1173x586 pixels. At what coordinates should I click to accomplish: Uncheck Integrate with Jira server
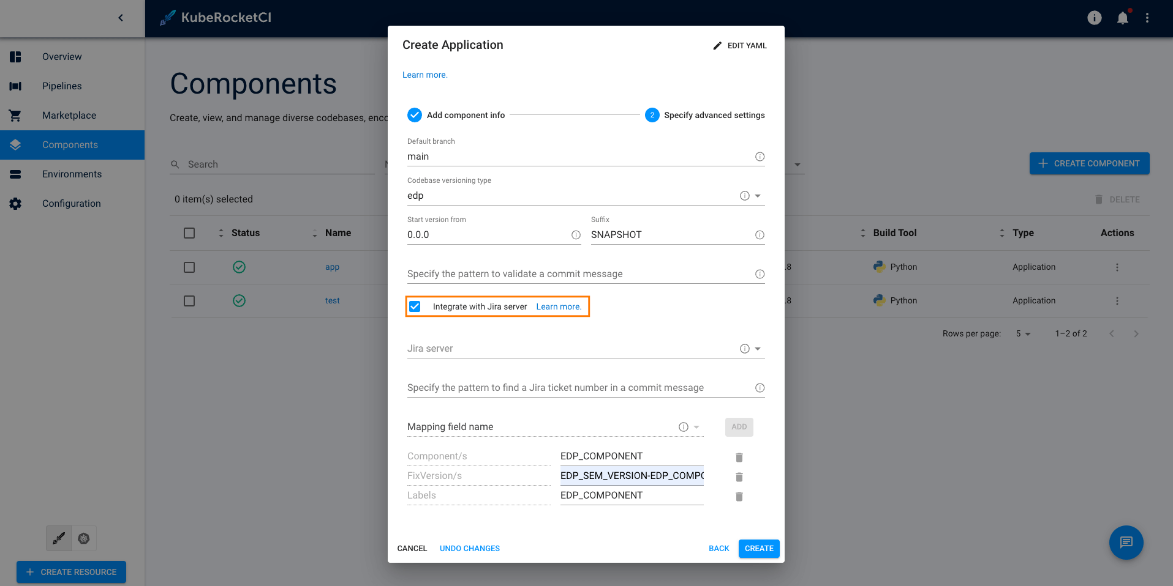(x=415, y=306)
